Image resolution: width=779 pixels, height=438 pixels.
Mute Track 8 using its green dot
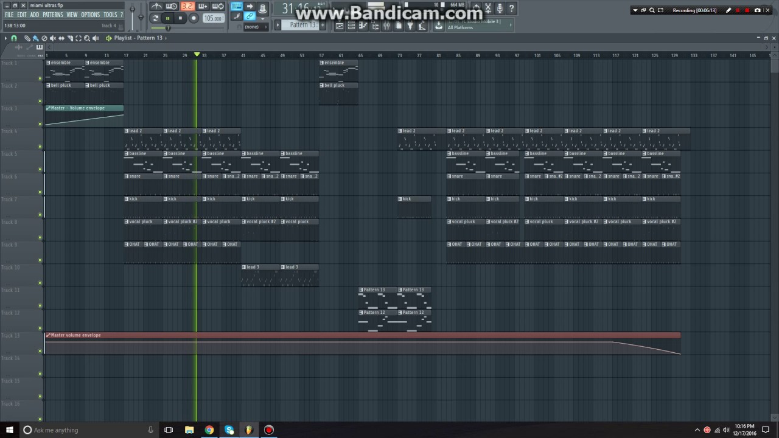[40, 238]
